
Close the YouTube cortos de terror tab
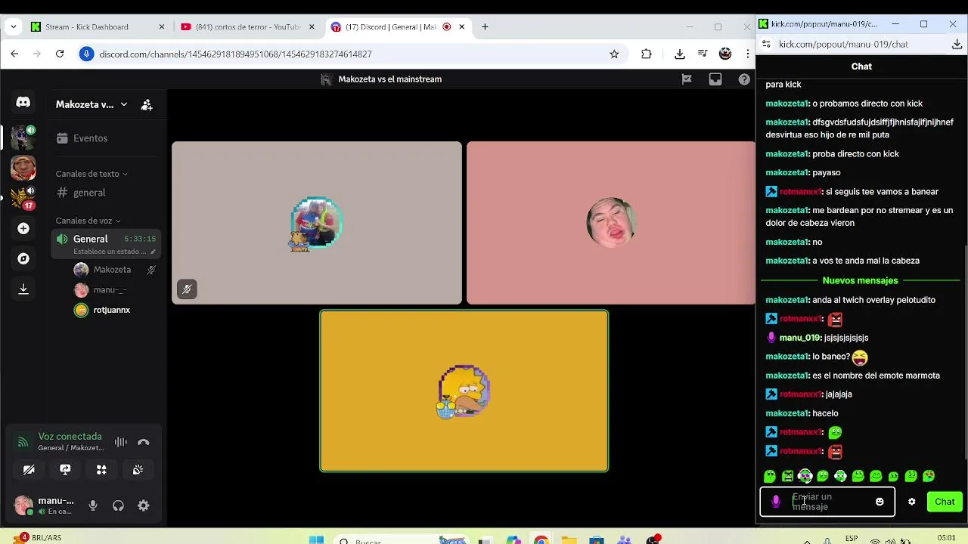click(x=312, y=27)
